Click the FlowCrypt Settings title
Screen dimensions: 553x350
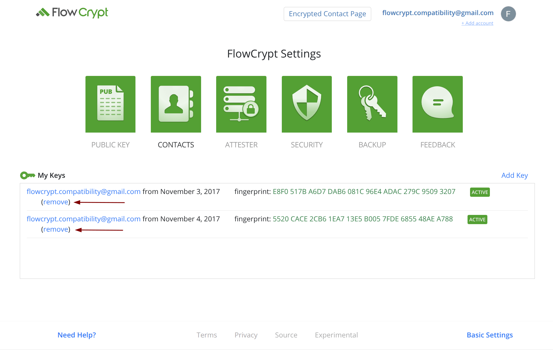click(x=274, y=54)
